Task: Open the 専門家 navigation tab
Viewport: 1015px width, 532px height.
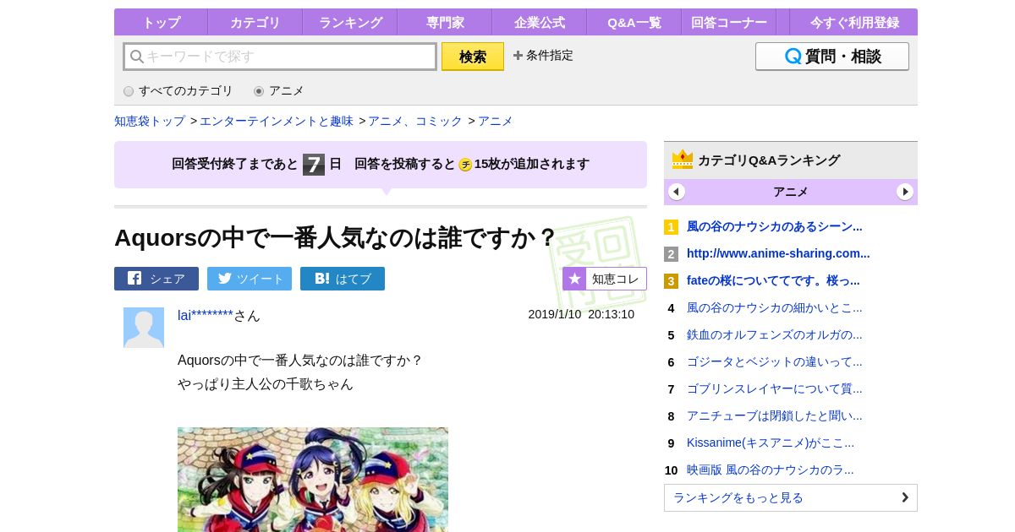Action: tap(444, 22)
